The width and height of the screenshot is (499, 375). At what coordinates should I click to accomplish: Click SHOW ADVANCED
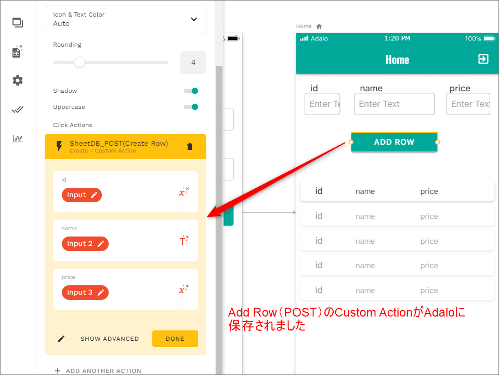[x=110, y=339]
